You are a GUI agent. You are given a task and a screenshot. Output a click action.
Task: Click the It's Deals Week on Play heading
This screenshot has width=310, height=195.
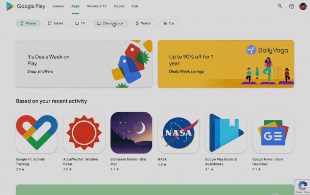pyautogui.click(x=48, y=60)
